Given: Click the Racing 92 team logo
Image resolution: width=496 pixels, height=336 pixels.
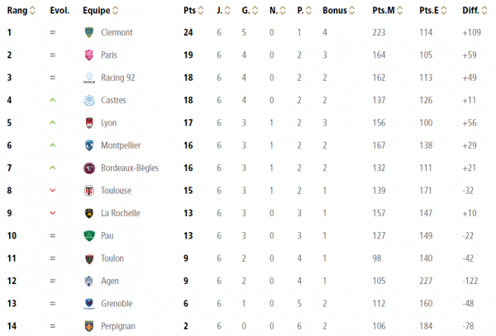Looking at the screenshot, I should (x=88, y=78).
